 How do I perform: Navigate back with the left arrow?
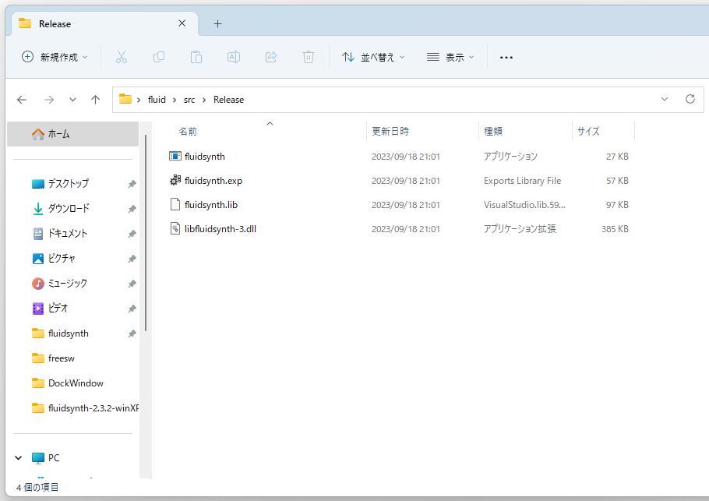pos(22,100)
